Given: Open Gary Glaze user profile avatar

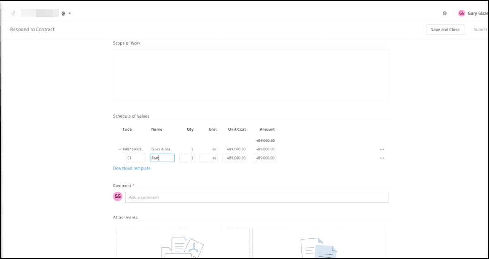Looking at the screenshot, I should coord(462,13).
